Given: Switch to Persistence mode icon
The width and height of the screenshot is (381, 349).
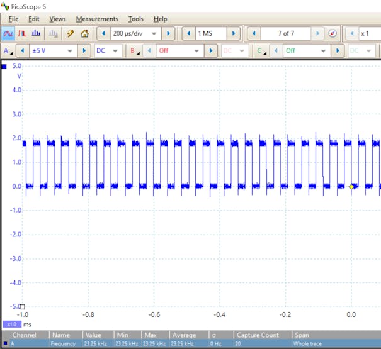Looking at the screenshot, I should [22, 33].
